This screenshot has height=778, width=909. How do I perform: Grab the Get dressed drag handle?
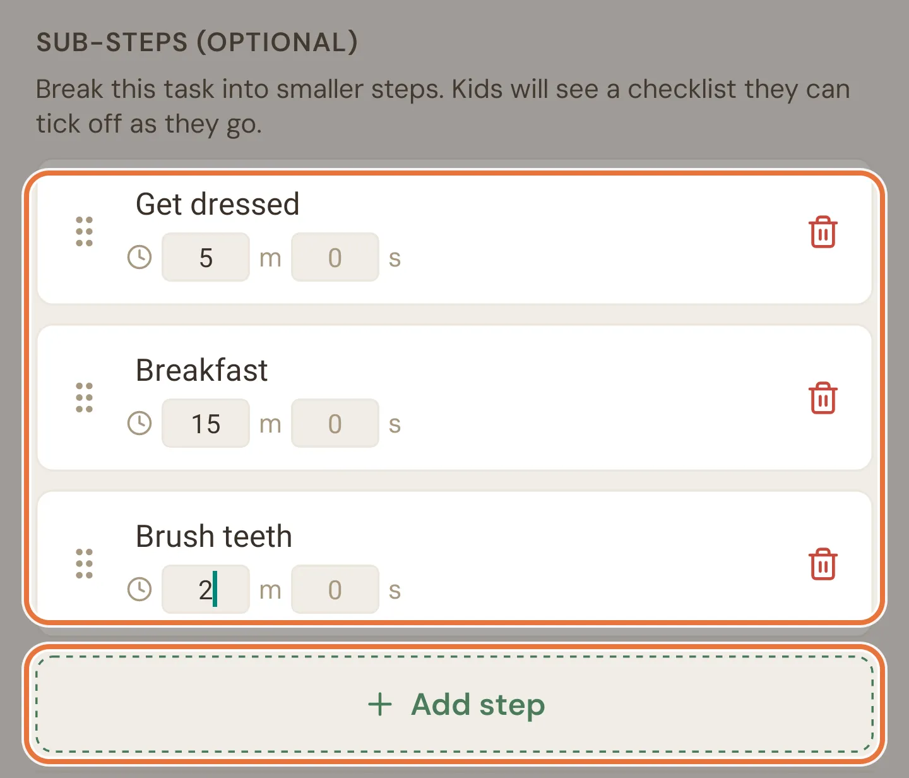click(84, 232)
